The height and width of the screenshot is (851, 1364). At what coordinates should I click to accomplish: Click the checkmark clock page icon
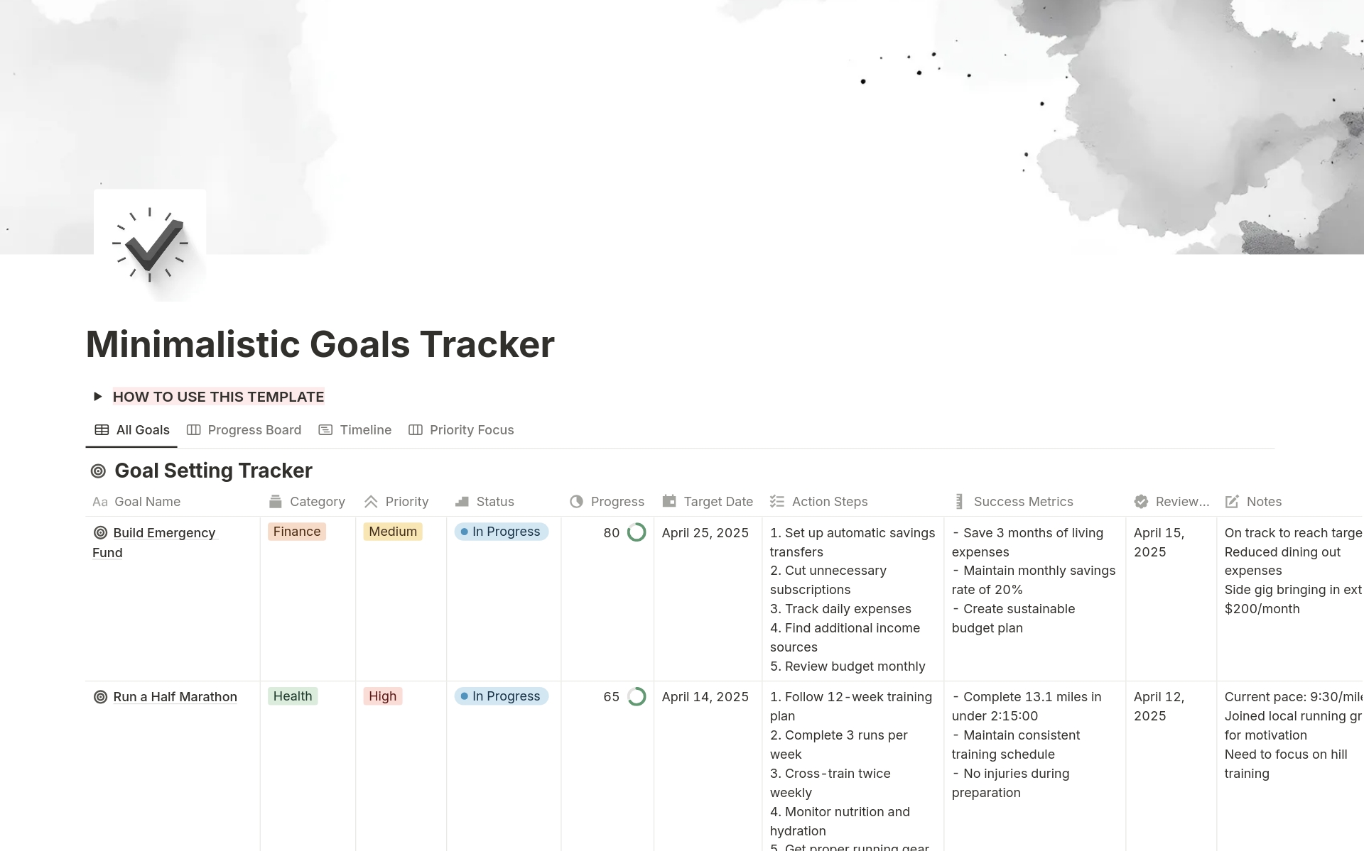click(150, 245)
